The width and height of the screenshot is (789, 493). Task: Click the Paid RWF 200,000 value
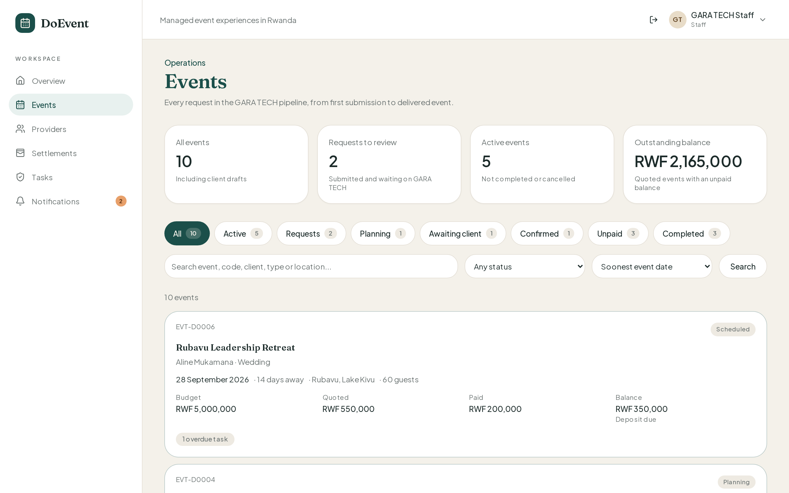[495, 409]
